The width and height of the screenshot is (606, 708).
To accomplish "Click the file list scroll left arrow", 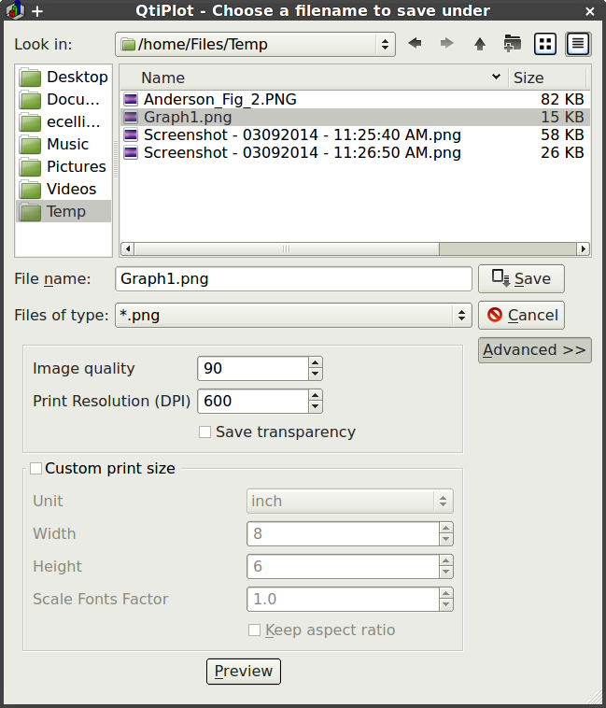I will pyautogui.click(x=128, y=248).
